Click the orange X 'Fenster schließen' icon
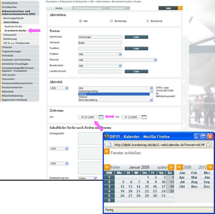The width and height of the screenshot is (215, 214). 107,152
